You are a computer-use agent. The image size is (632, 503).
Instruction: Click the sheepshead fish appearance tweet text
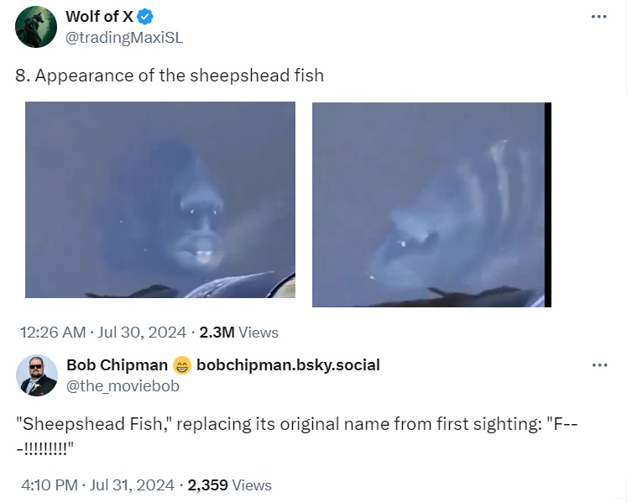coord(170,76)
